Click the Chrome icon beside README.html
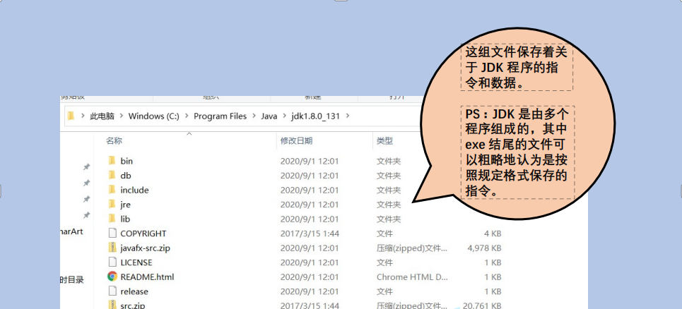Viewport: 682px width, 309px height. coord(112,277)
